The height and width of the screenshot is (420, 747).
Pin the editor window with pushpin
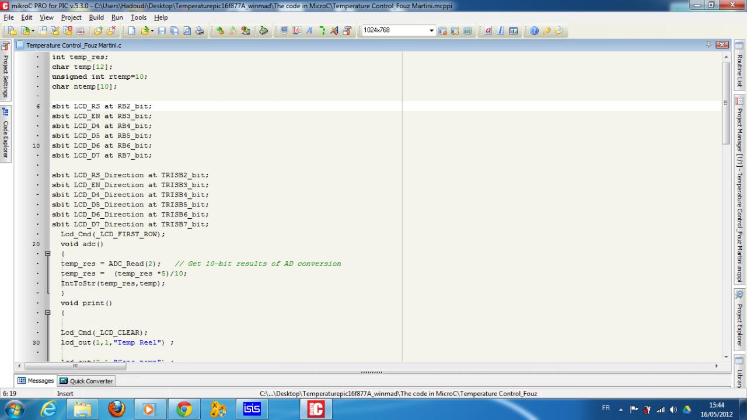(708, 45)
